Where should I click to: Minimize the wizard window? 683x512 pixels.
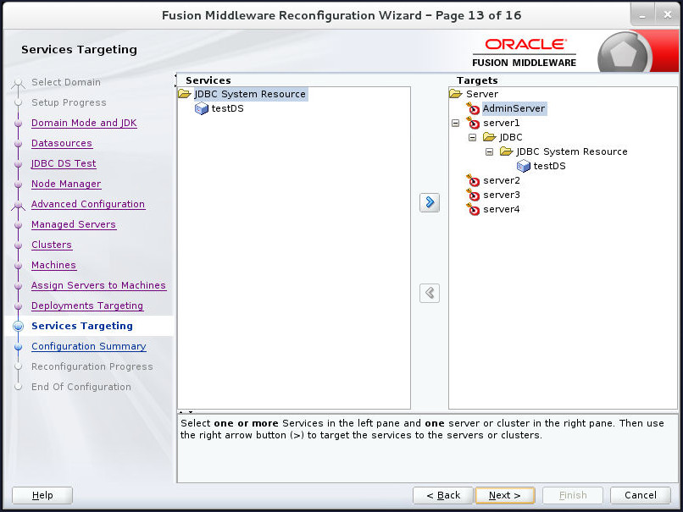(x=642, y=15)
